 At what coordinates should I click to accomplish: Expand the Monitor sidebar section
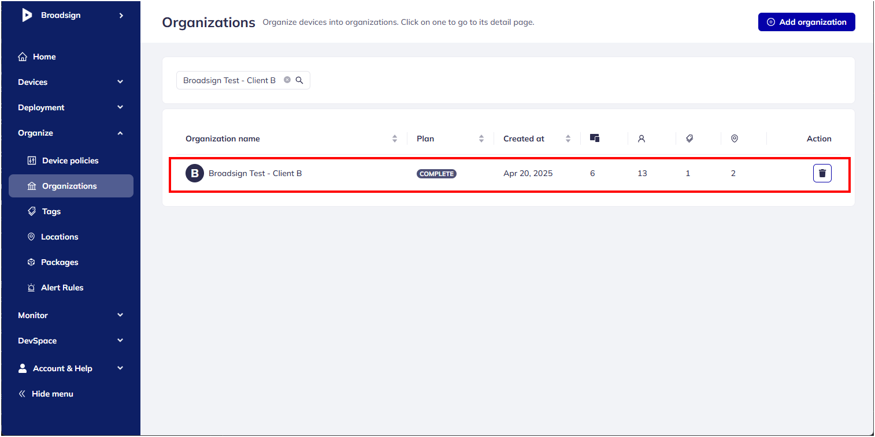[120, 315]
